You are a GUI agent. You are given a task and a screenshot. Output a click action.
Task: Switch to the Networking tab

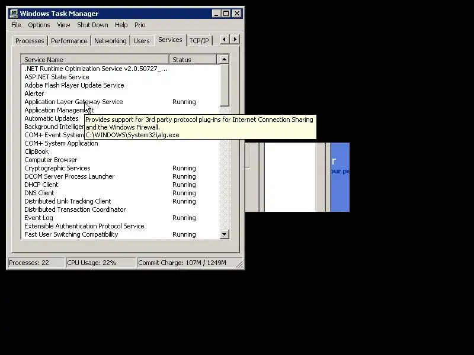[x=110, y=41]
